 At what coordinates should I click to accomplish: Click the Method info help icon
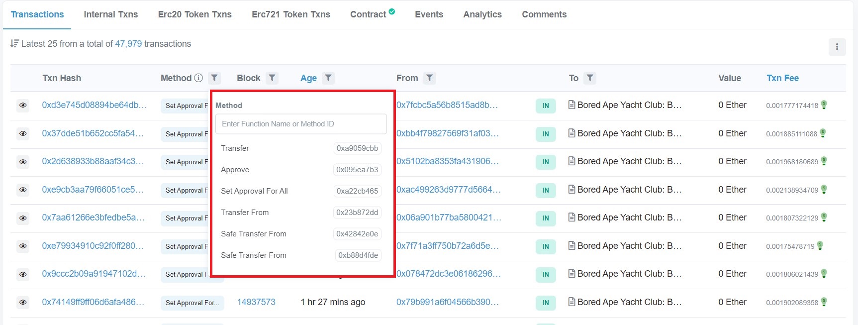[198, 78]
